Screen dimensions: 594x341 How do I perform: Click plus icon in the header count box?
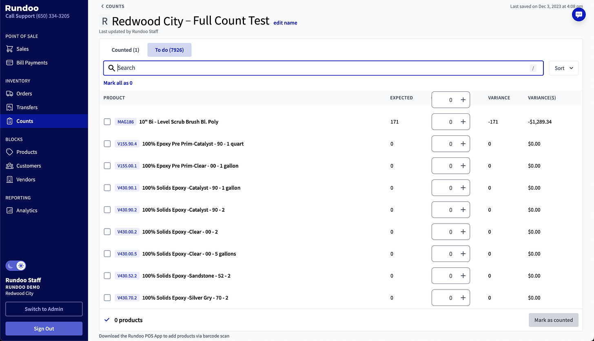tap(463, 100)
